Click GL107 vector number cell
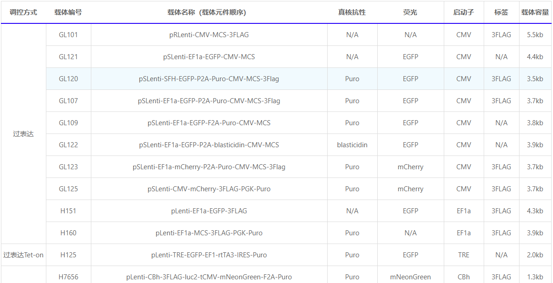This screenshot has width=553, height=283. point(68,101)
